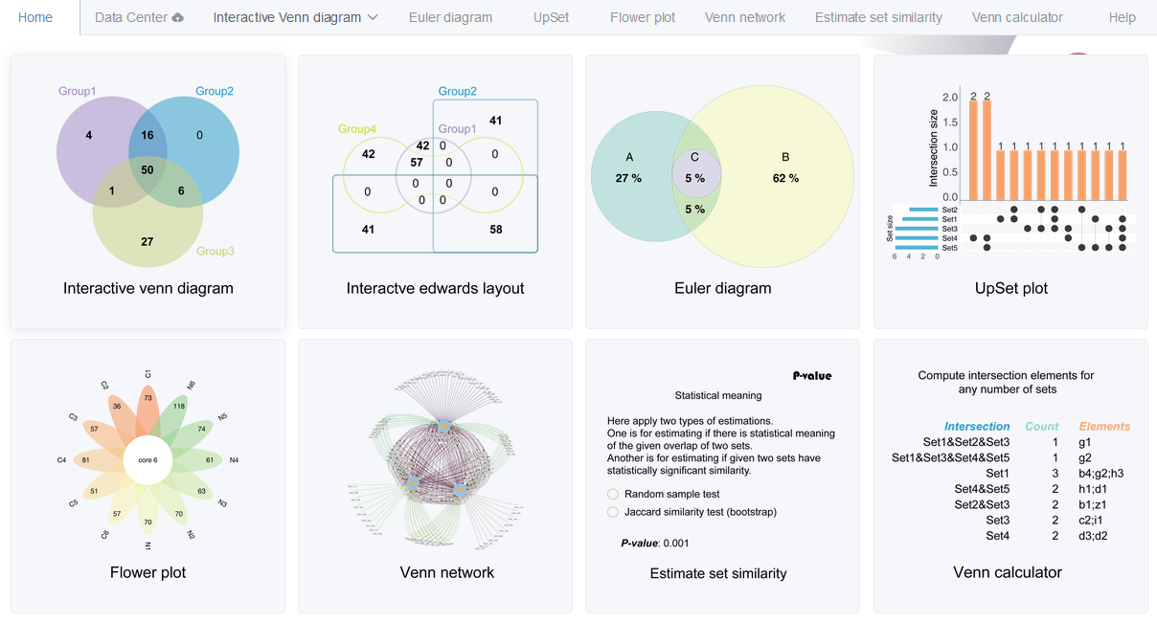
Task: Open the Euler diagram tab
Action: [450, 17]
